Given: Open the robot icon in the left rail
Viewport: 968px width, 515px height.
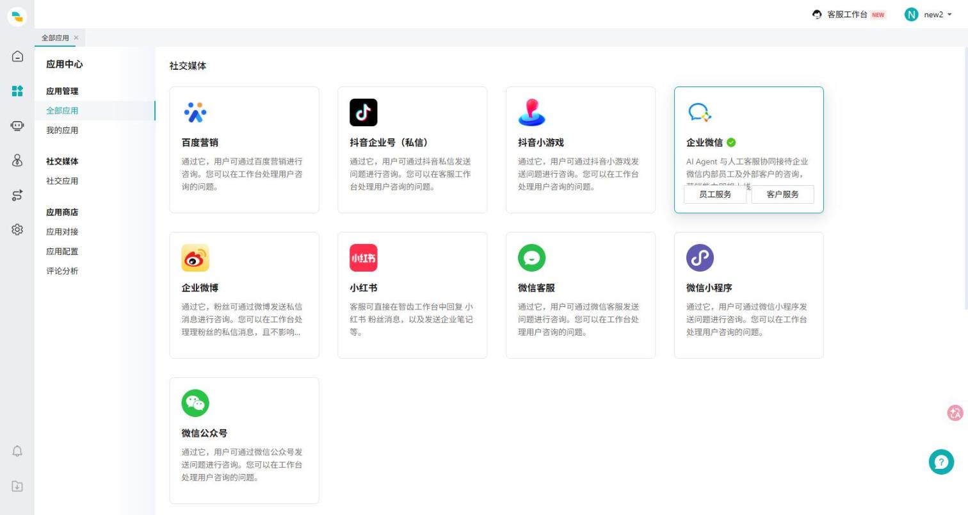Looking at the screenshot, I should (17, 126).
